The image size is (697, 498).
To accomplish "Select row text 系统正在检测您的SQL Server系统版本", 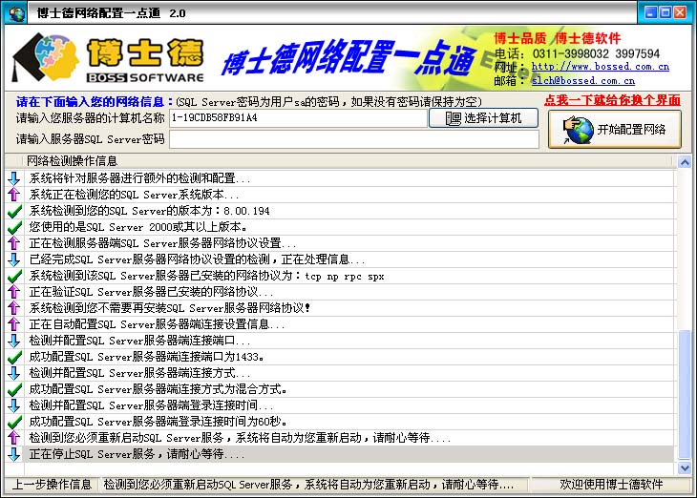I will [134, 195].
